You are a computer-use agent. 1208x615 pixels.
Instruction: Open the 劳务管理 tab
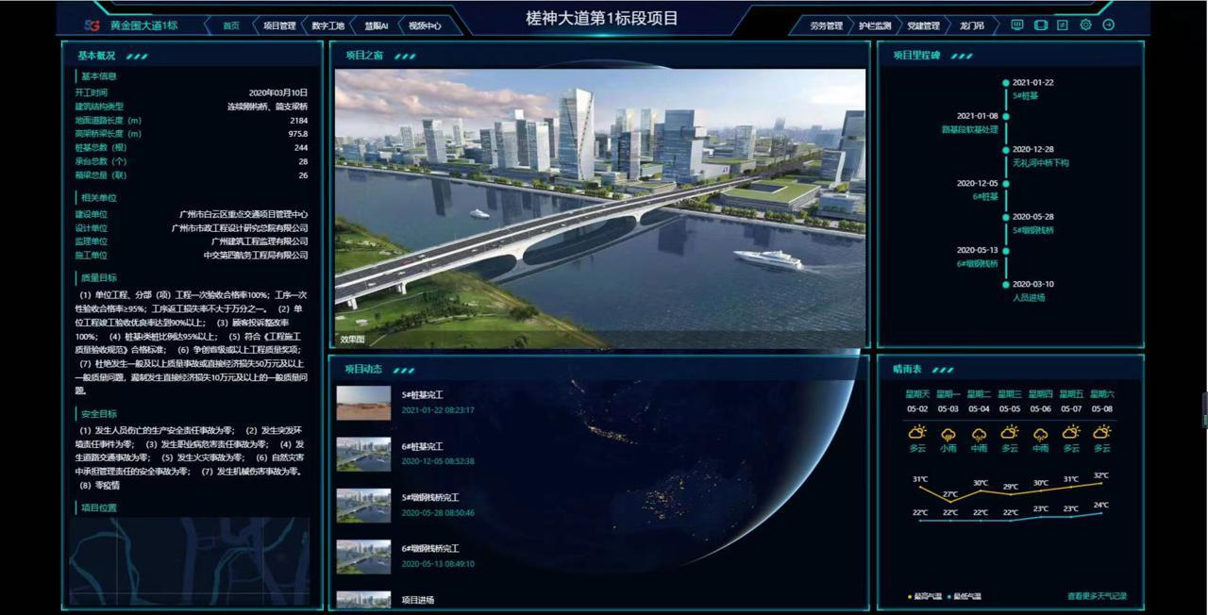(826, 26)
